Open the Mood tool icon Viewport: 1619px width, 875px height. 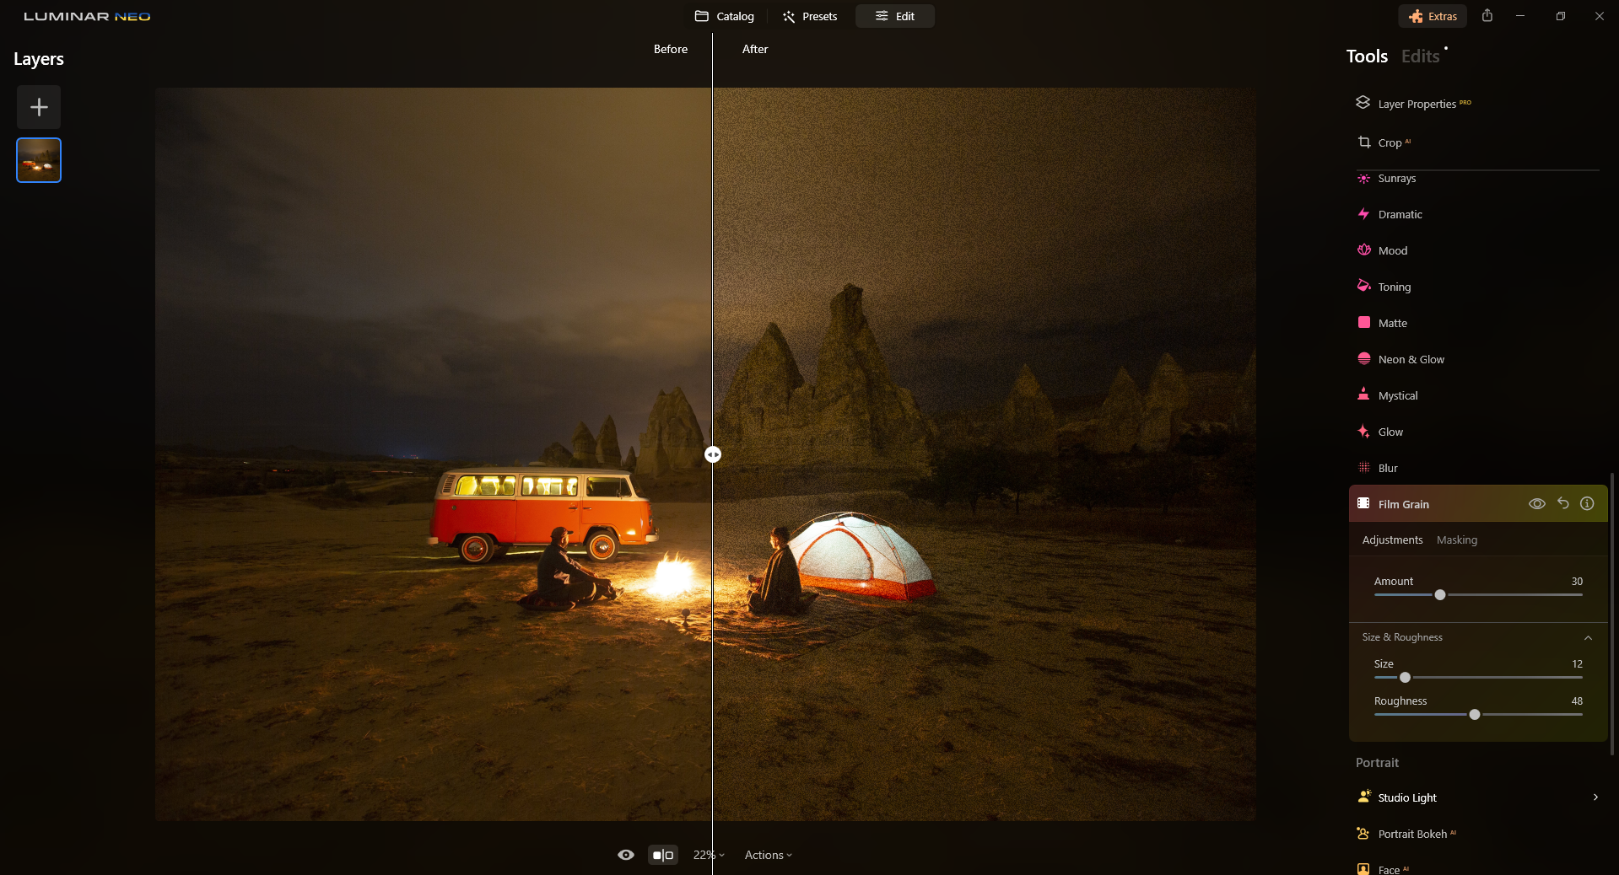tap(1363, 250)
